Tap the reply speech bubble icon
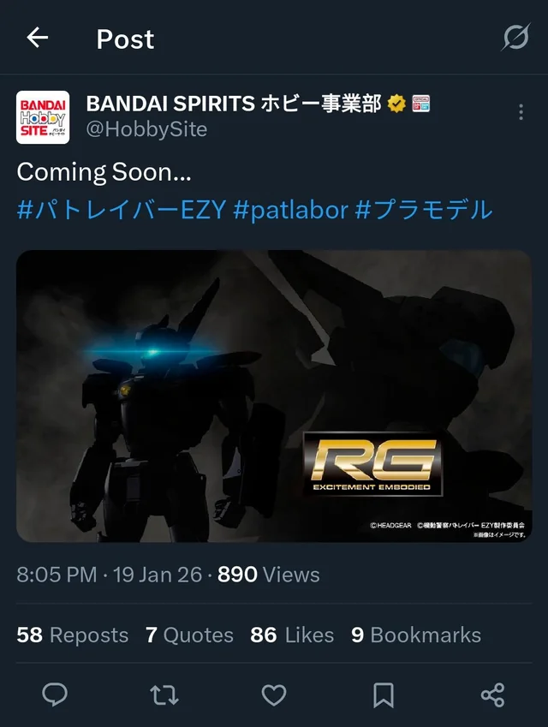The height and width of the screenshot is (727, 548). (55, 694)
